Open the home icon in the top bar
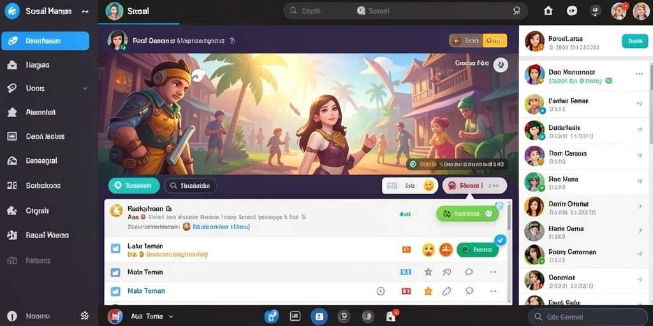 [x=548, y=11]
